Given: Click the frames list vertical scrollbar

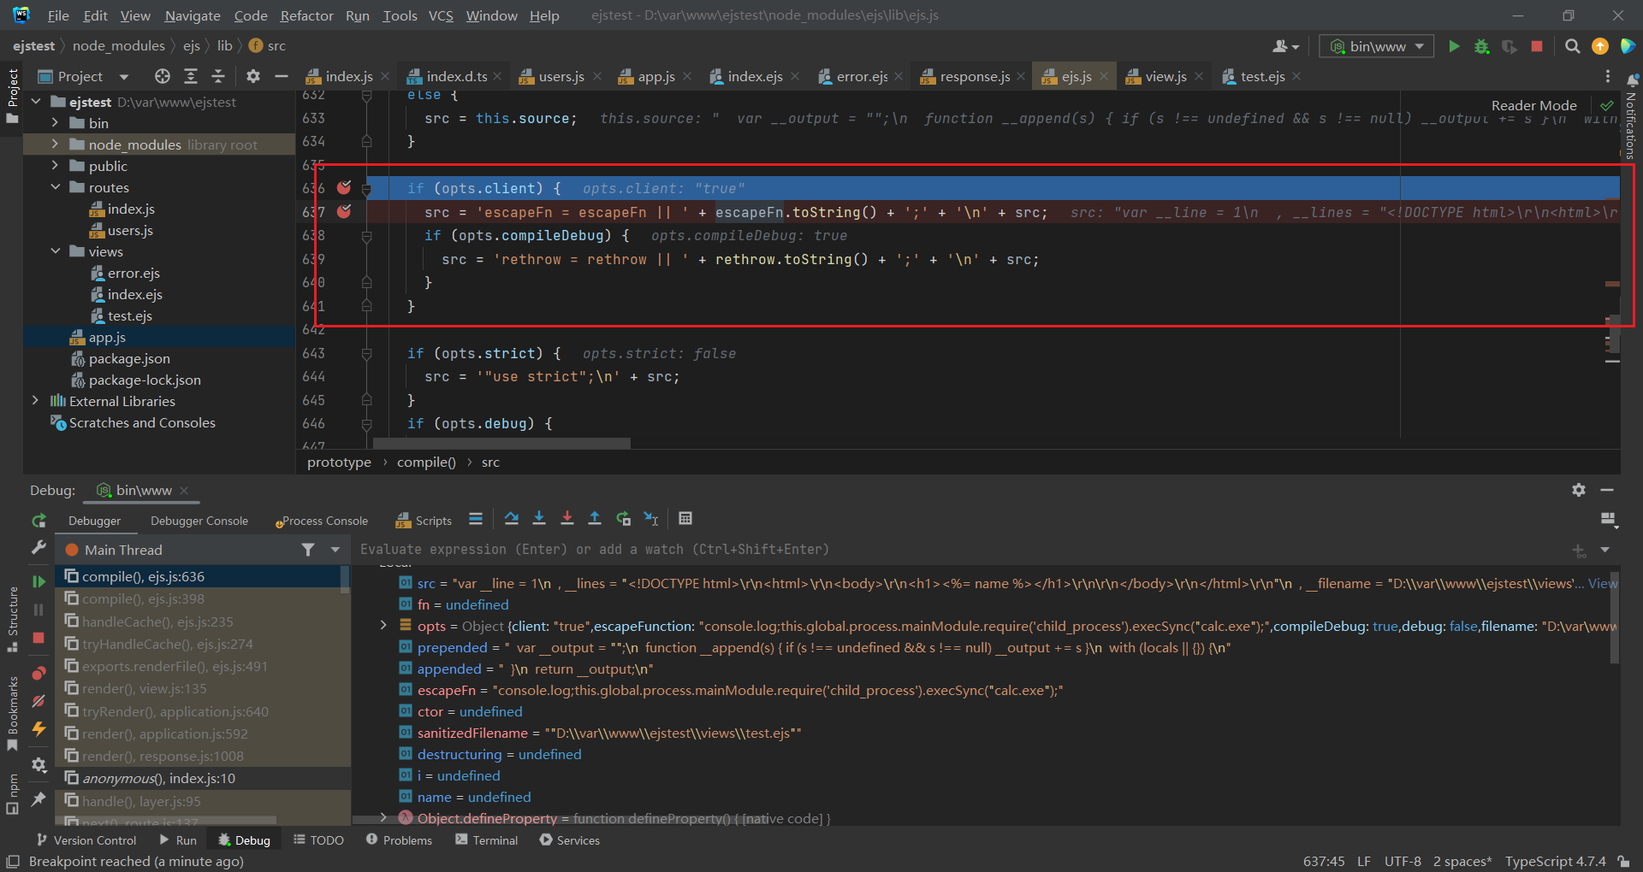Looking at the screenshot, I should (x=345, y=579).
